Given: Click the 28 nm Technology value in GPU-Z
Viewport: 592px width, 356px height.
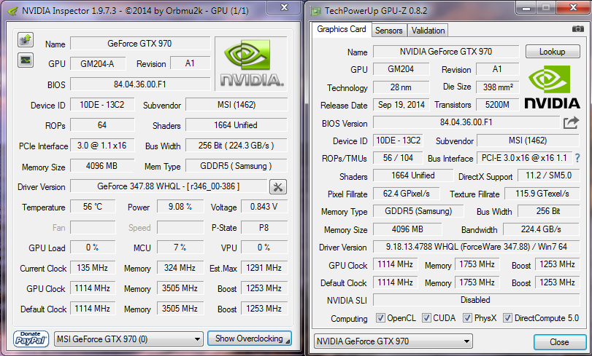Looking at the screenshot, I should coord(401,87).
